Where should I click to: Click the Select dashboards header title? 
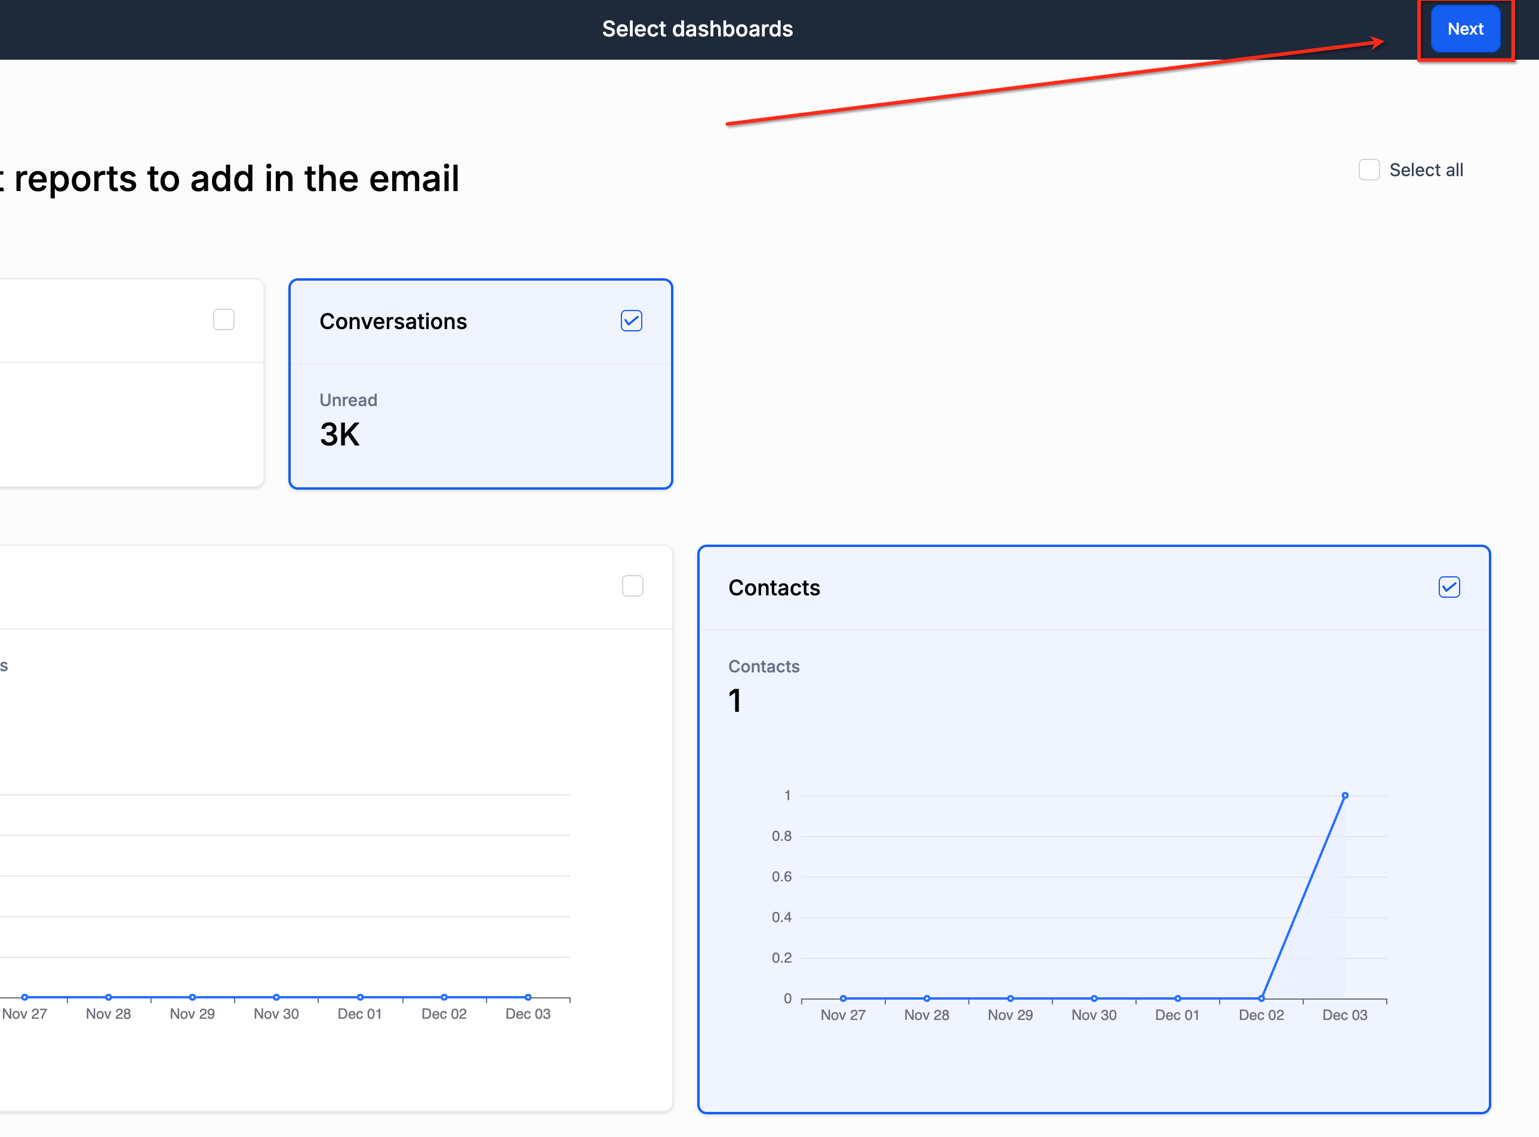pos(697,29)
